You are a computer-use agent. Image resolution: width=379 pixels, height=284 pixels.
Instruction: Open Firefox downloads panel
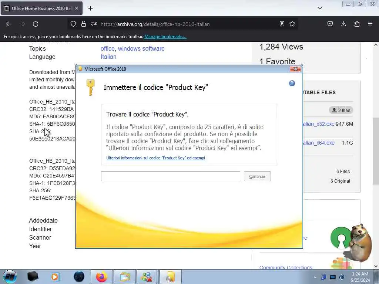point(343,24)
